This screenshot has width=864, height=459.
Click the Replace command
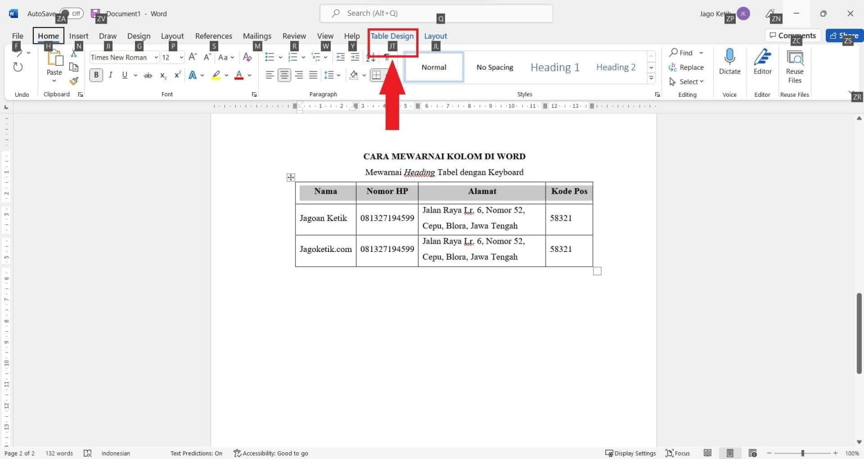pos(691,67)
